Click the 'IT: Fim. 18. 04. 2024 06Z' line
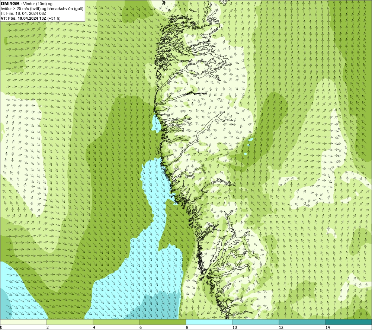The height and width of the screenshot is (330, 372). pos(23,13)
